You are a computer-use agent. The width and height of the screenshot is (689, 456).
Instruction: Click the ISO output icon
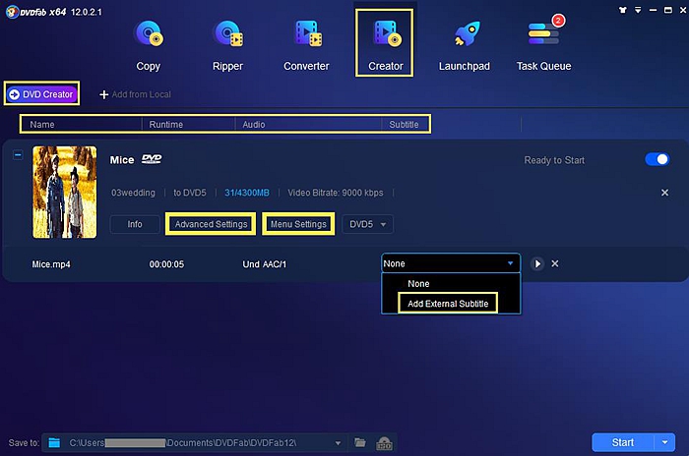(x=386, y=442)
